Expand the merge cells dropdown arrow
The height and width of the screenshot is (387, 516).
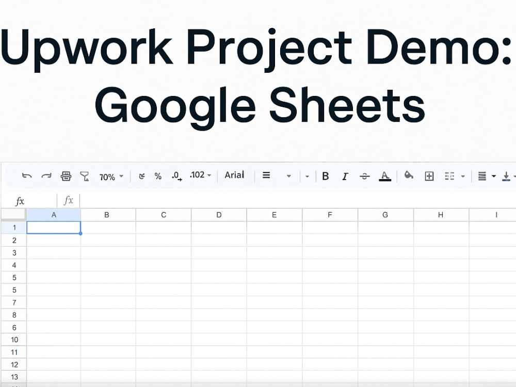(463, 176)
